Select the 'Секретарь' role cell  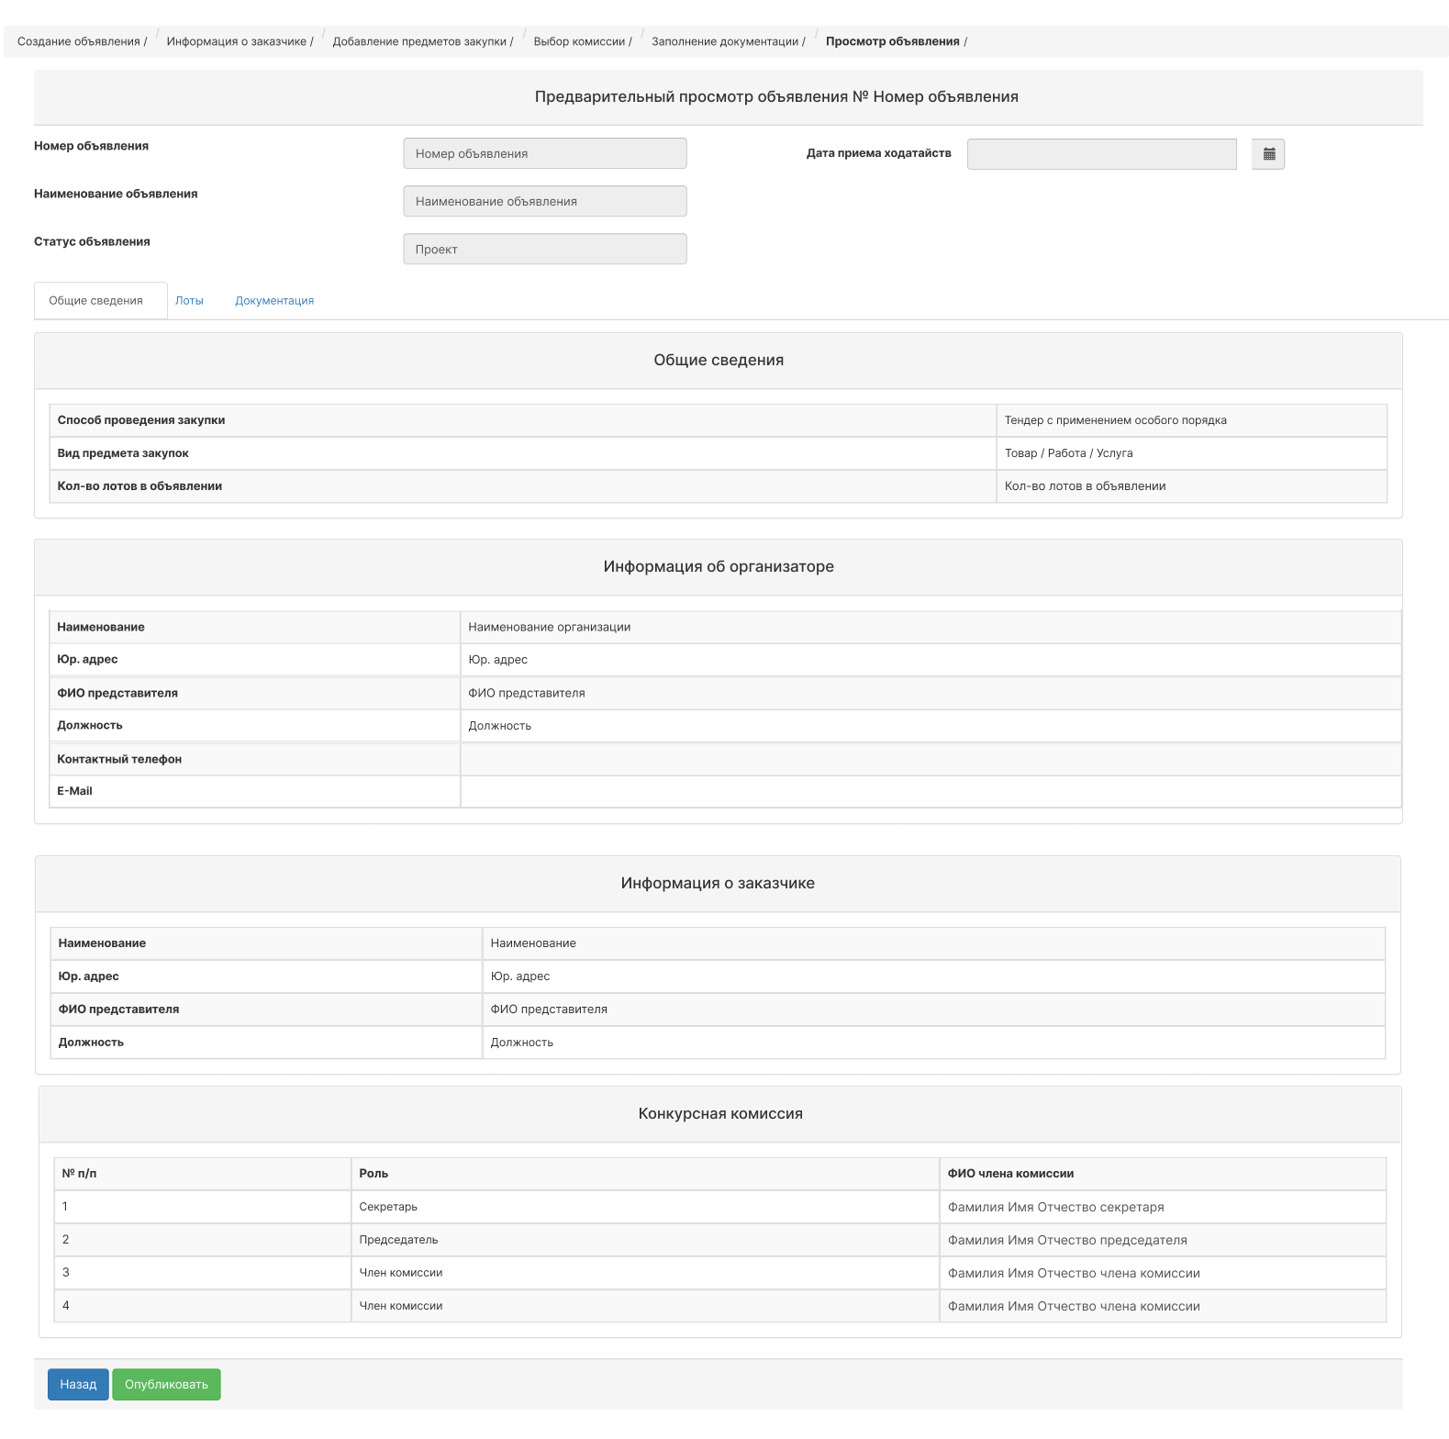tap(645, 1207)
